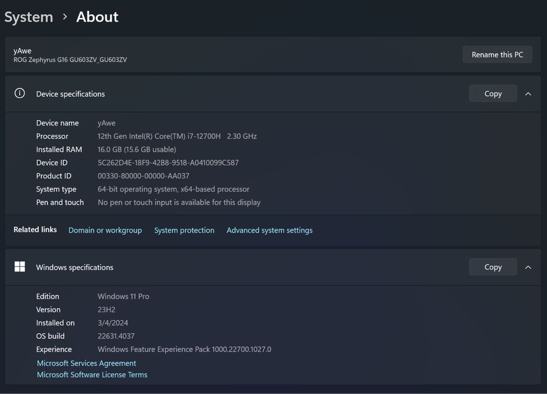The height and width of the screenshot is (394, 547).
Task: Copy the Windows specifications
Action: pyautogui.click(x=492, y=267)
